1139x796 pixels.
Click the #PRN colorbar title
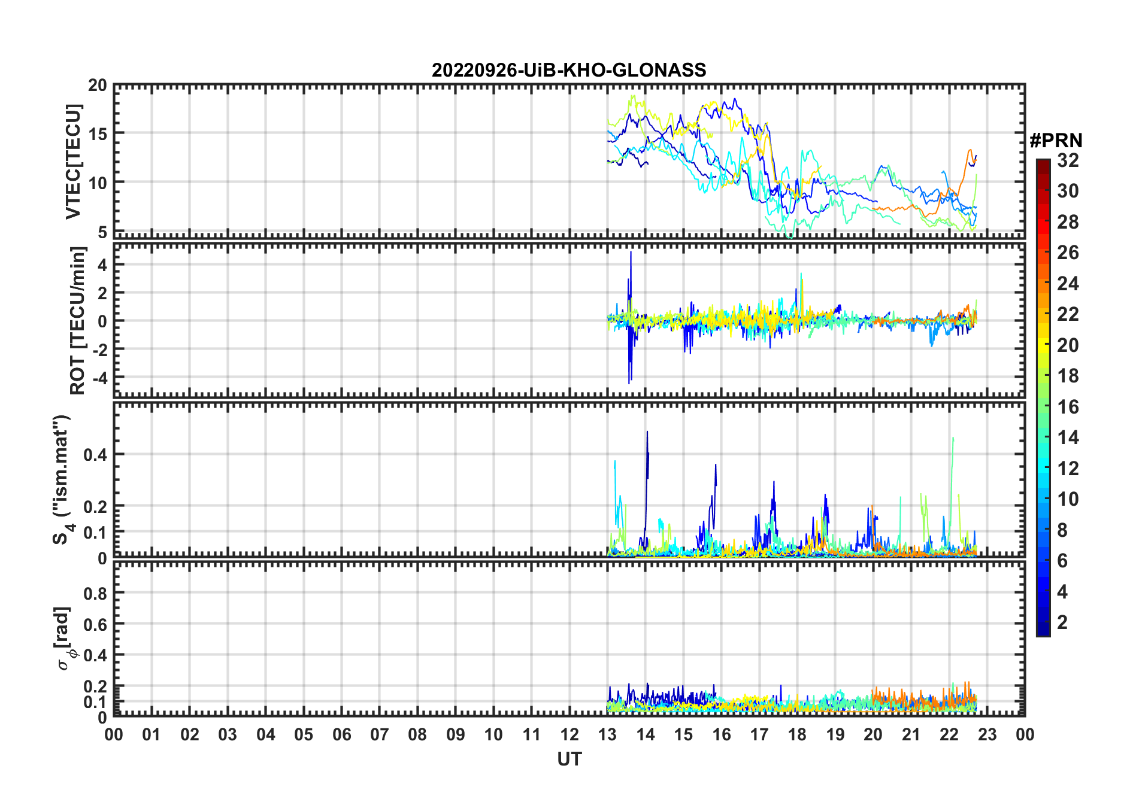[1056, 141]
